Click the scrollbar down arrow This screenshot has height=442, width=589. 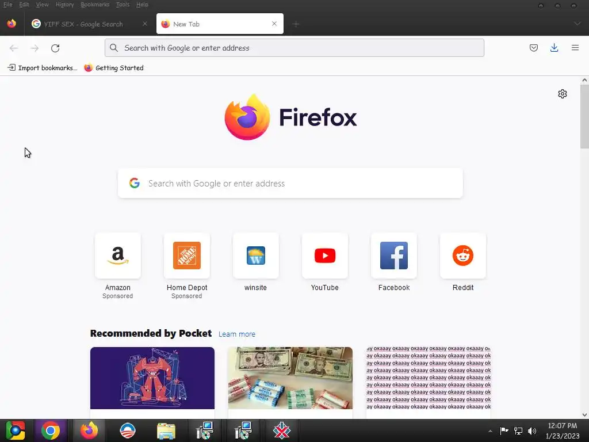pyautogui.click(x=584, y=414)
